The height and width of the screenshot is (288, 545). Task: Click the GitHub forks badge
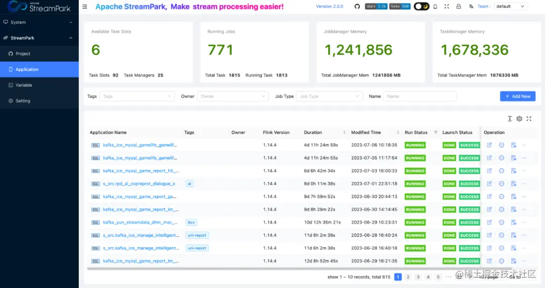[x=400, y=6]
